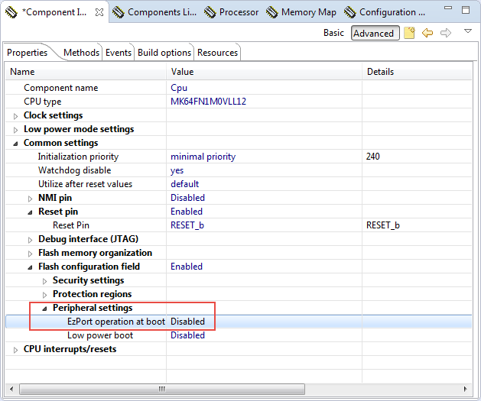Maximize the inspector view panel
481x401 pixels.
tap(466, 11)
